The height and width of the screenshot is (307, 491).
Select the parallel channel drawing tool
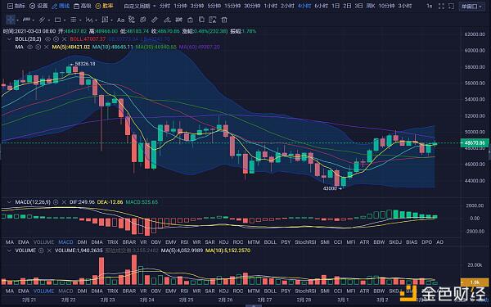pos(42,20)
